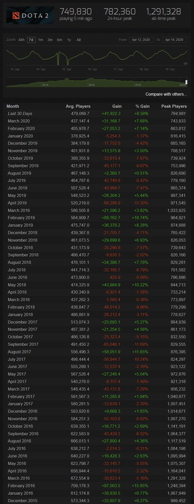Click the % Gain column header
The image size is (194, 504).
point(142,106)
